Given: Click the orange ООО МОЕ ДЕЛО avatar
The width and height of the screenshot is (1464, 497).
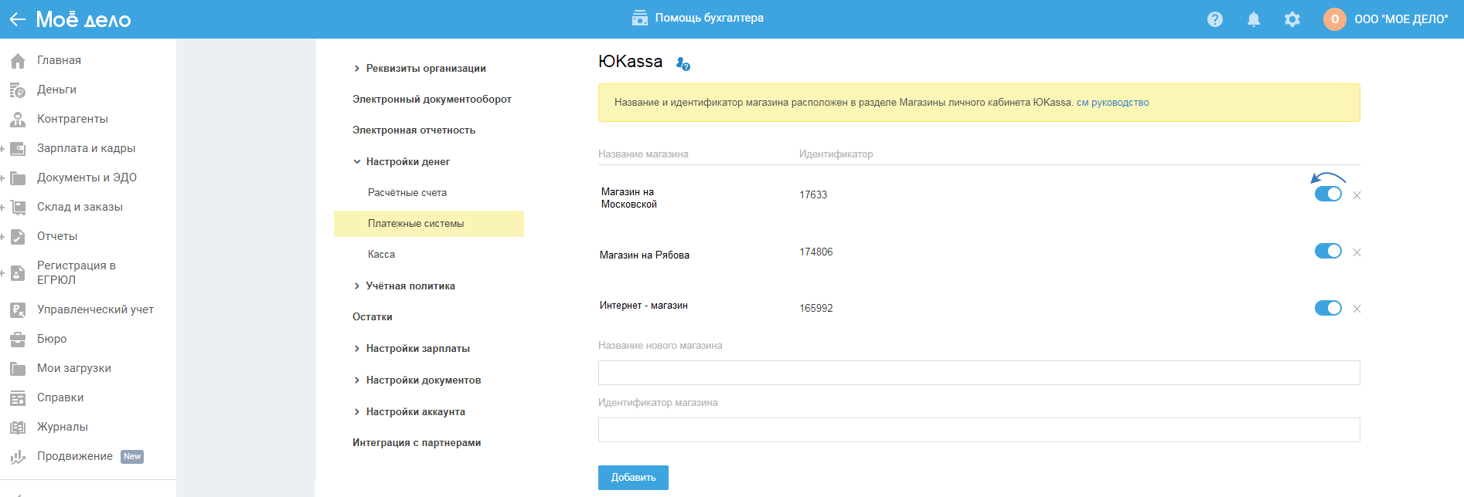Looking at the screenshot, I should coord(1334,19).
